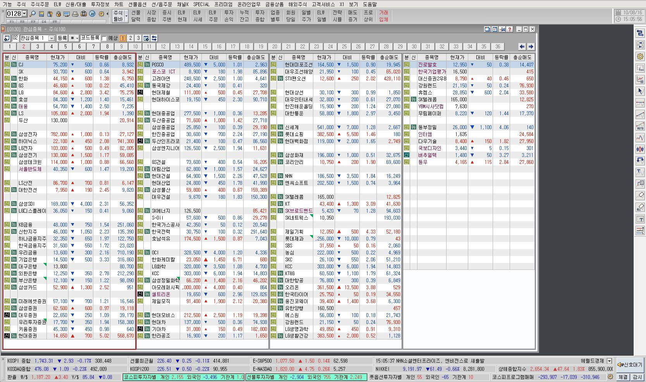Select the candlestick chart icon in sidebar

640,149
